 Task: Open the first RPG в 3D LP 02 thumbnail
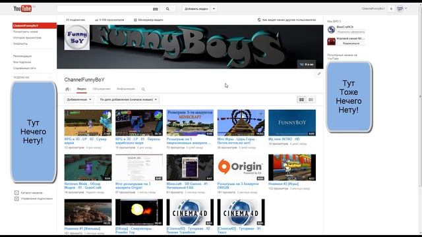(88, 122)
